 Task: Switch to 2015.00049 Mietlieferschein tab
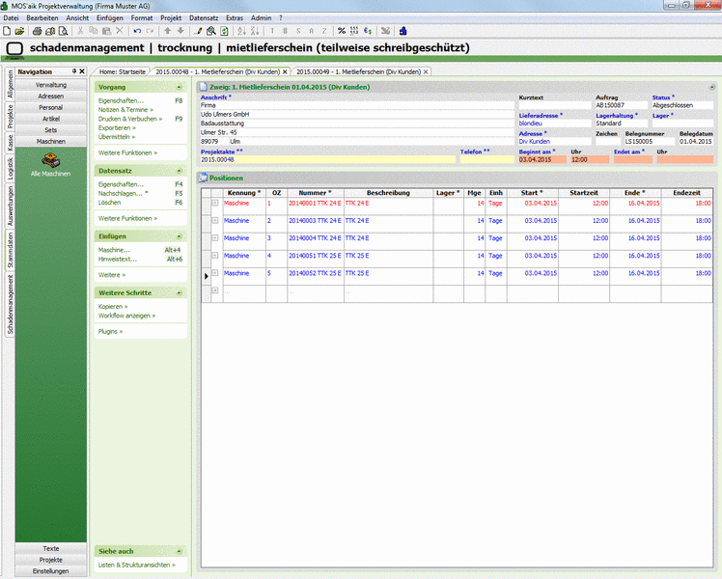[358, 71]
